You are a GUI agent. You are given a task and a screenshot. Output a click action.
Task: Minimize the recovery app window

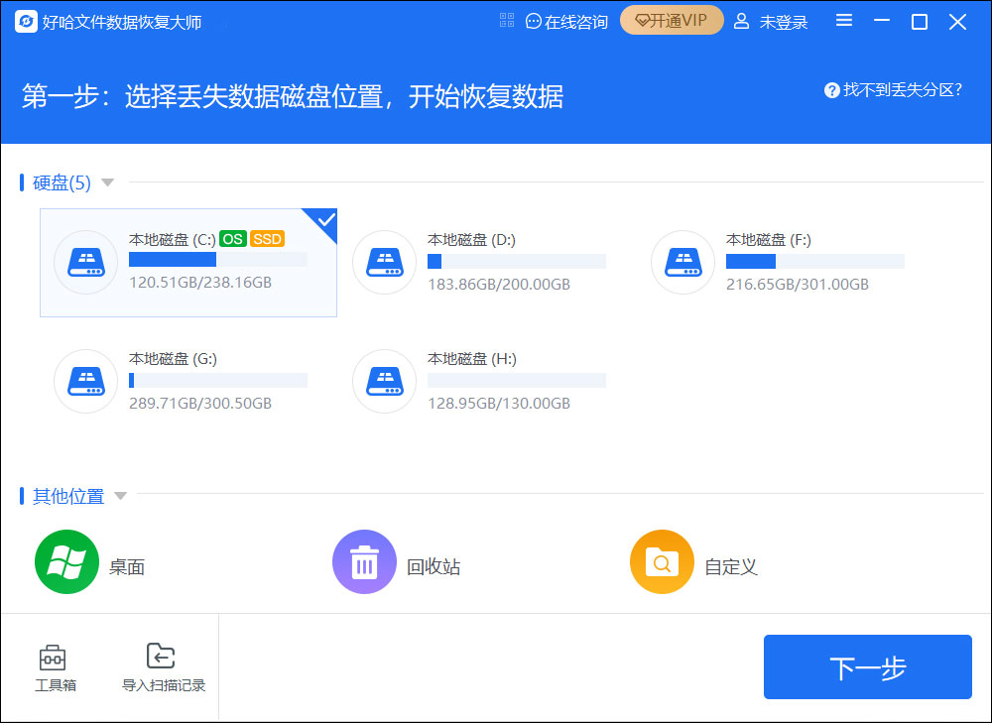[882, 21]
